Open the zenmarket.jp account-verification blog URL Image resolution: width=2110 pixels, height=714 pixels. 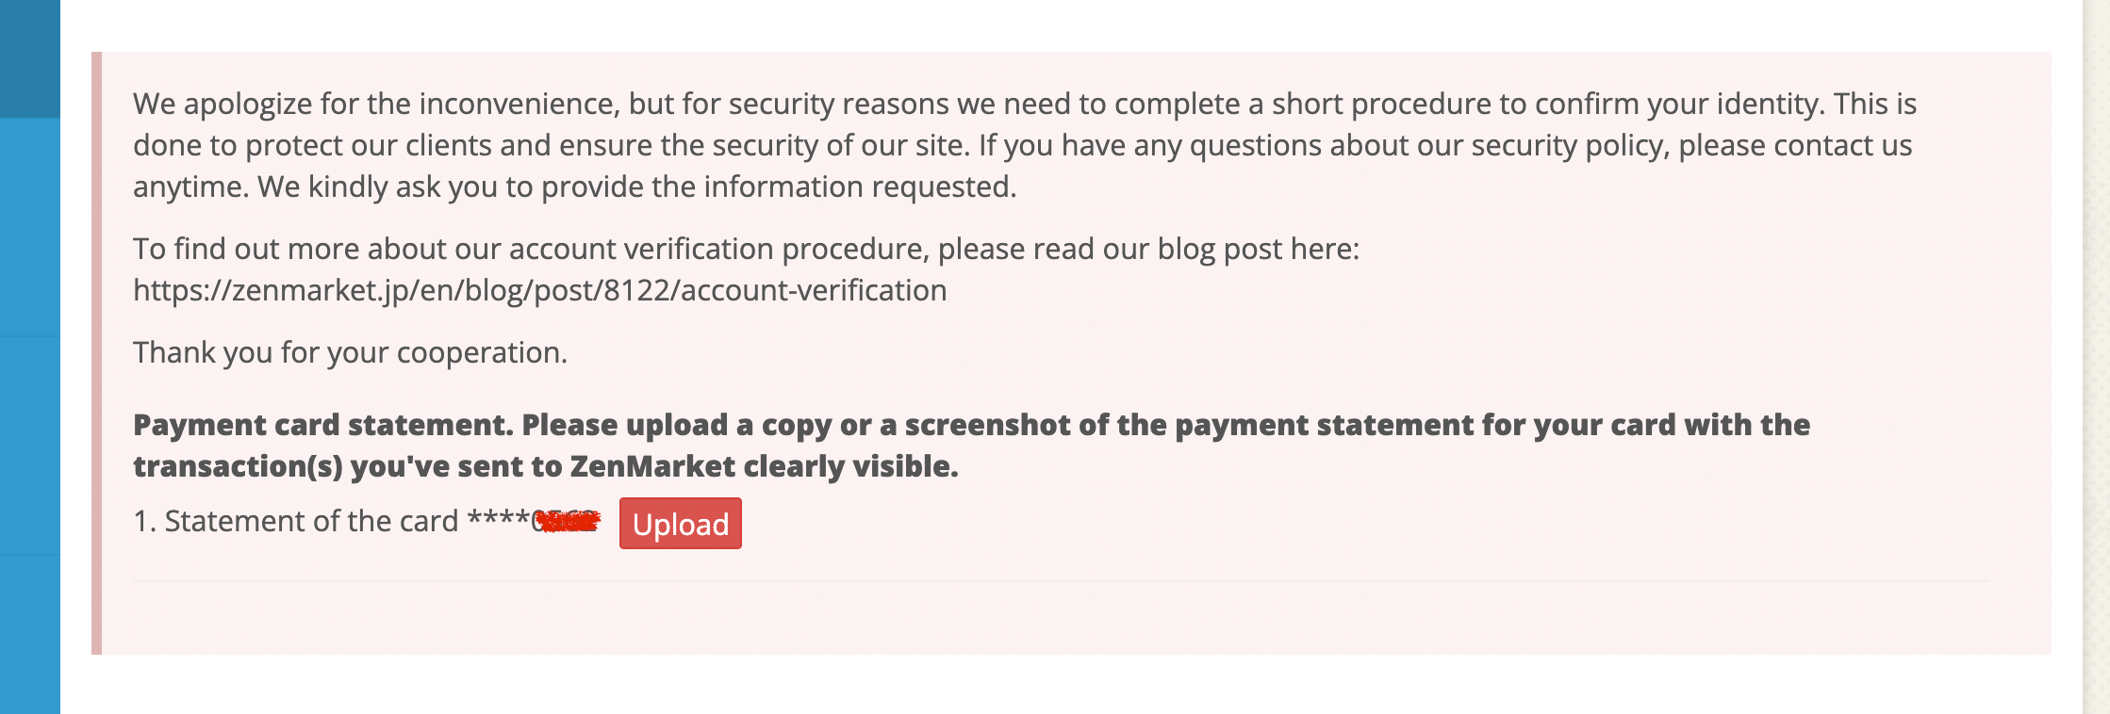(539, 290)
